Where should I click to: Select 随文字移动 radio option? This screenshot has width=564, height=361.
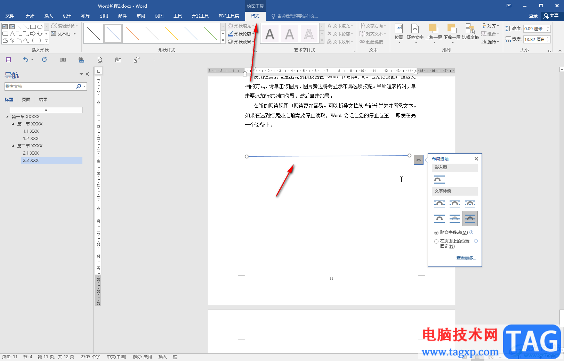(436, 233)
